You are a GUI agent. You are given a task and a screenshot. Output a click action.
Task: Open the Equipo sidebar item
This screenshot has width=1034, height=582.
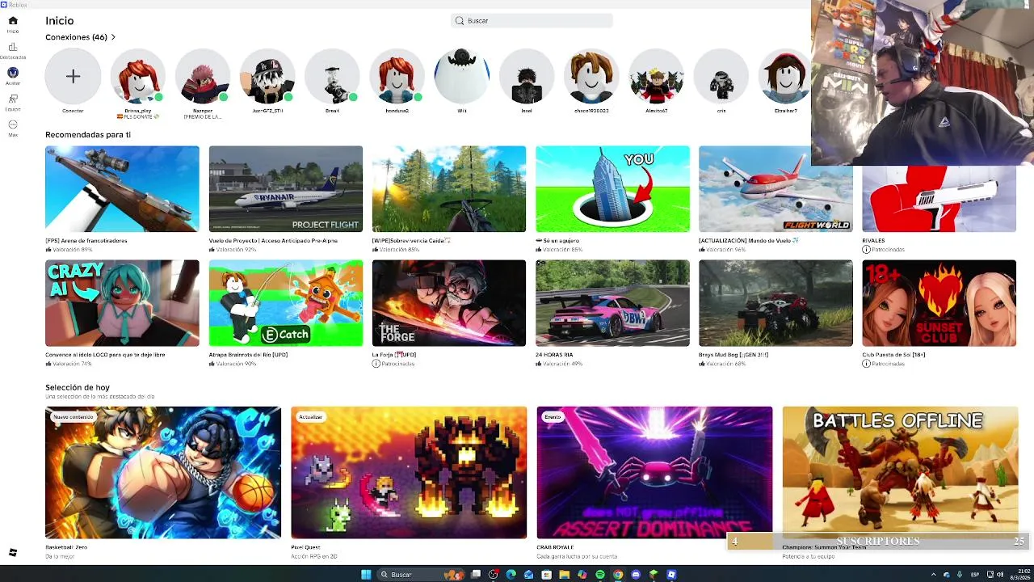(x=13, y=101)
